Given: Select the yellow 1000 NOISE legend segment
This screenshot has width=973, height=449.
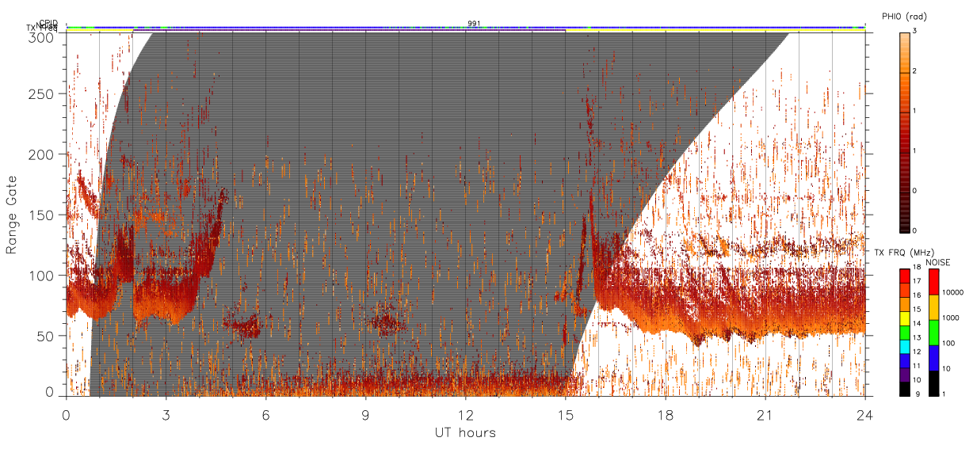Looking at the screenshot, I should point(934,307).
